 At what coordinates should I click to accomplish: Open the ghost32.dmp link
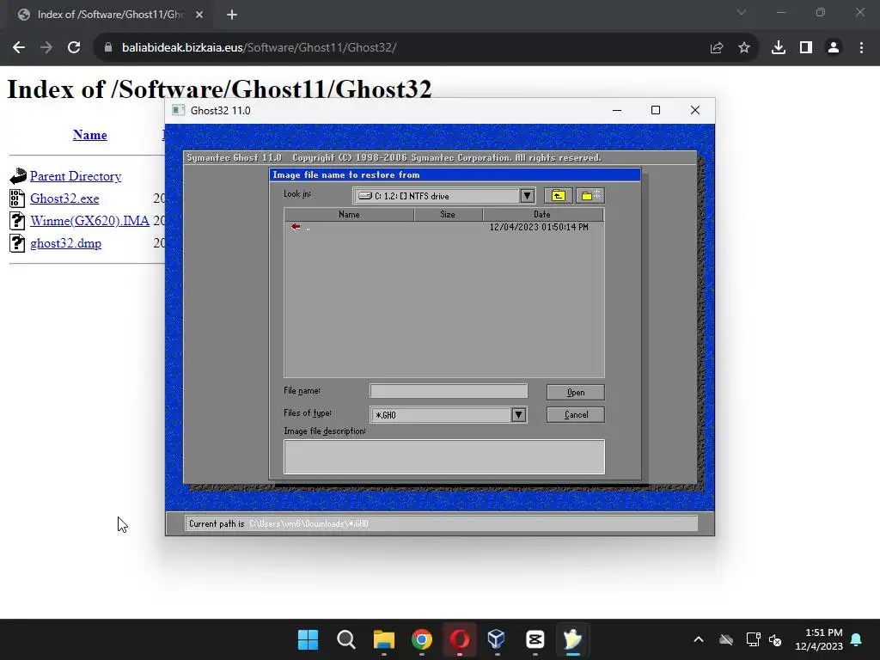(65, 243)
